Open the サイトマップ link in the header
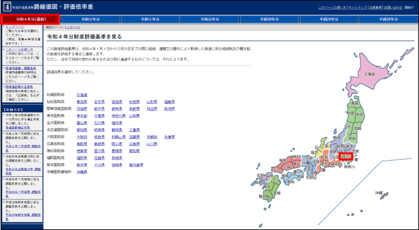 (357, 8)
